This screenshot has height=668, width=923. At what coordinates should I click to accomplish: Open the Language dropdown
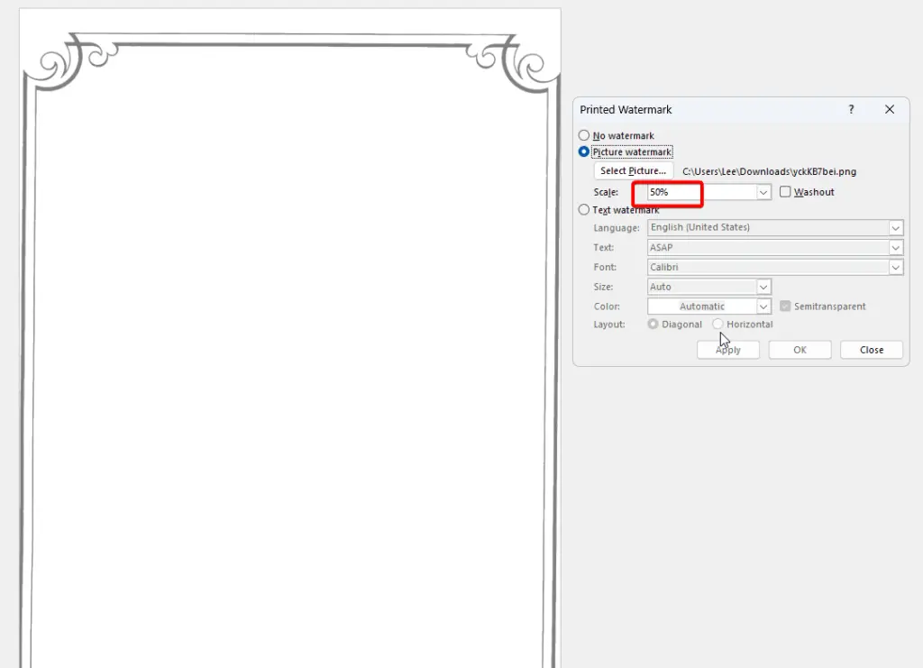895,227
